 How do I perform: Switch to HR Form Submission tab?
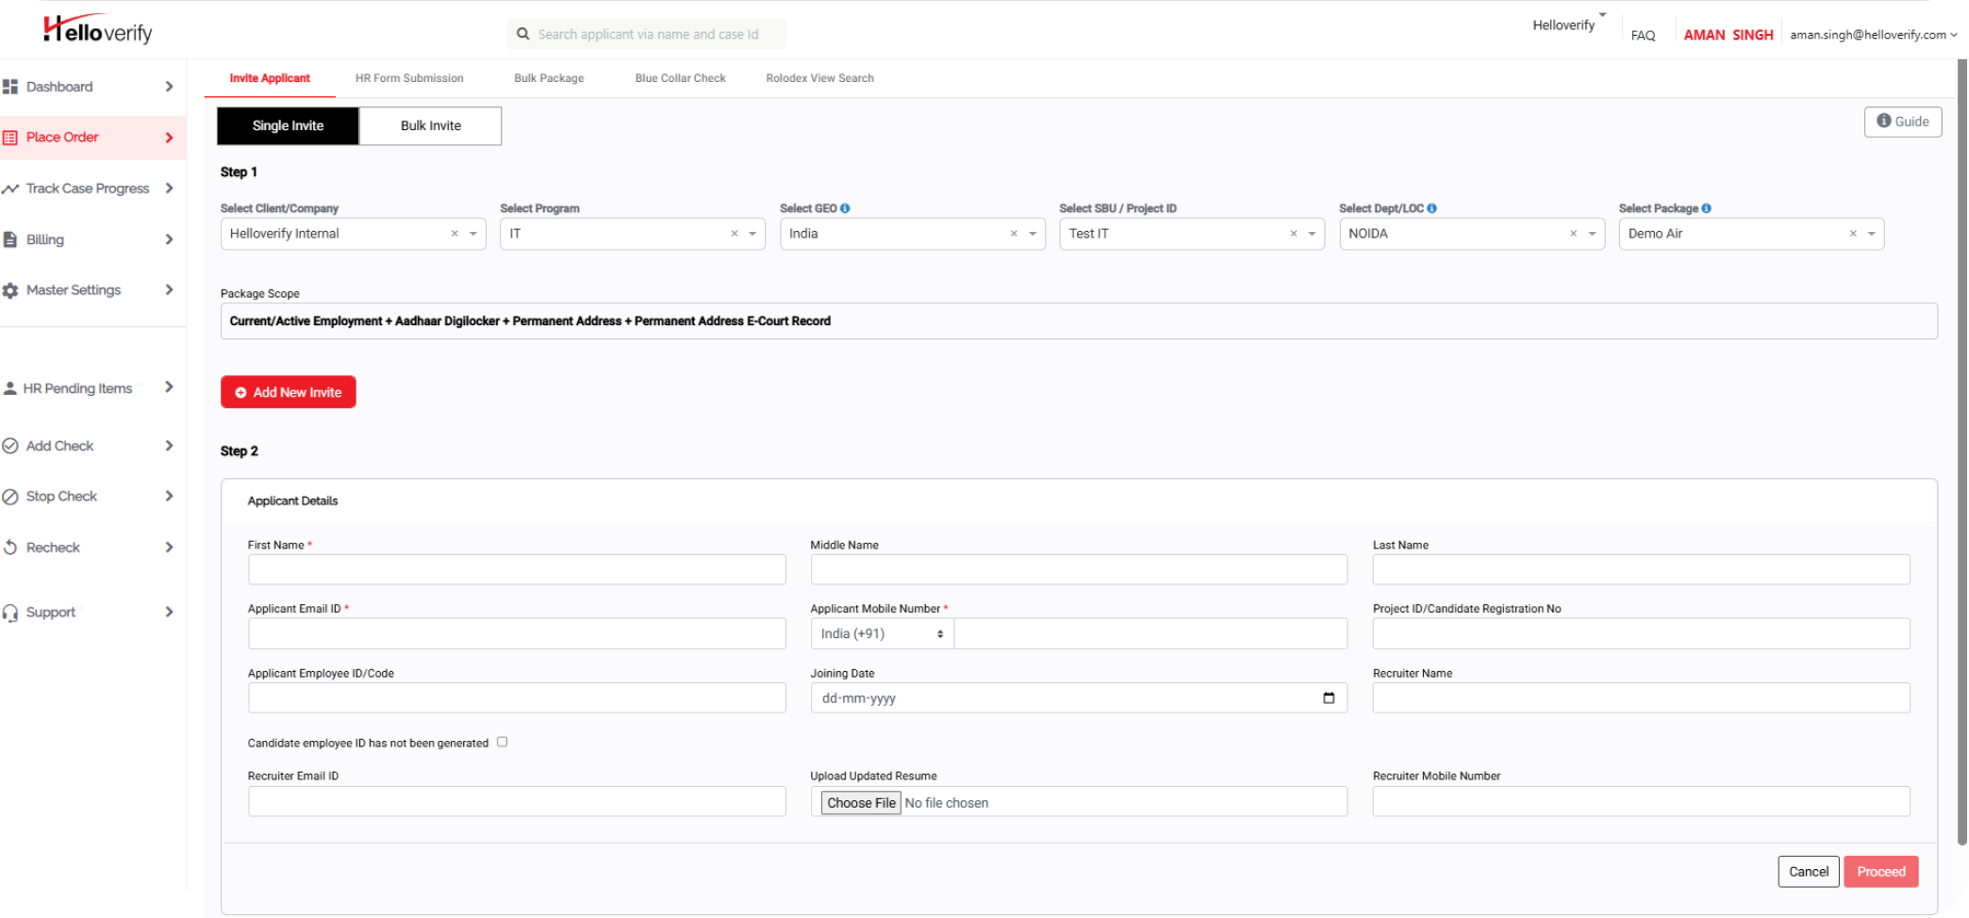pos(409,78)
